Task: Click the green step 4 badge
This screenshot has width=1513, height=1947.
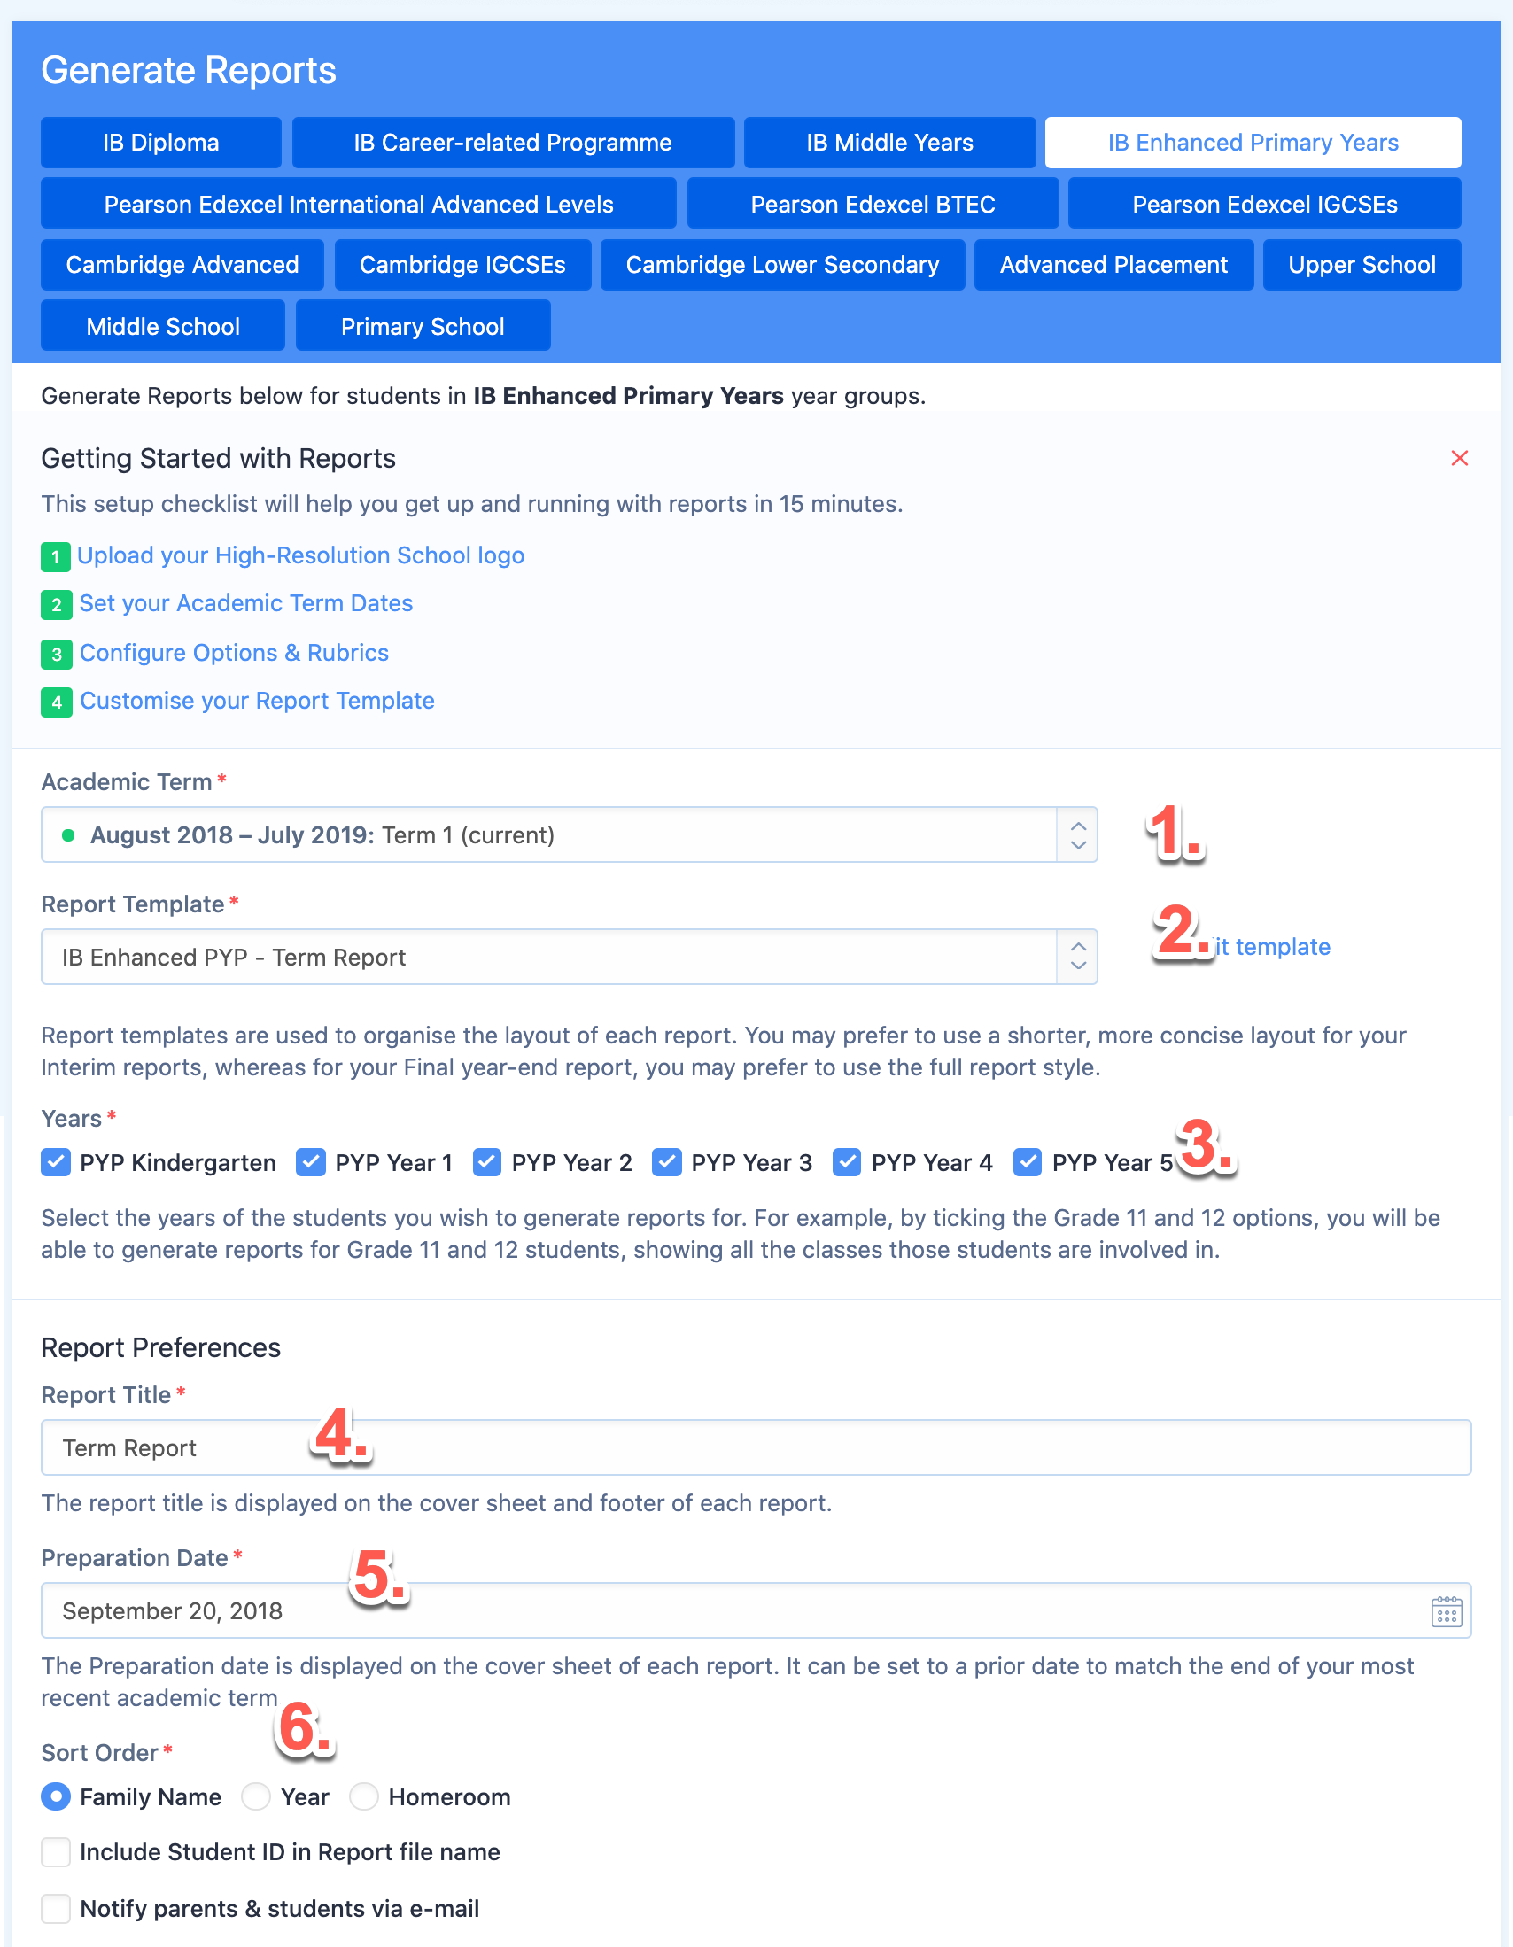Action: 56,702
